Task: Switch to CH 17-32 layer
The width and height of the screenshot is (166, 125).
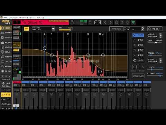Action: pyautogui.click(x=6, y=99)
